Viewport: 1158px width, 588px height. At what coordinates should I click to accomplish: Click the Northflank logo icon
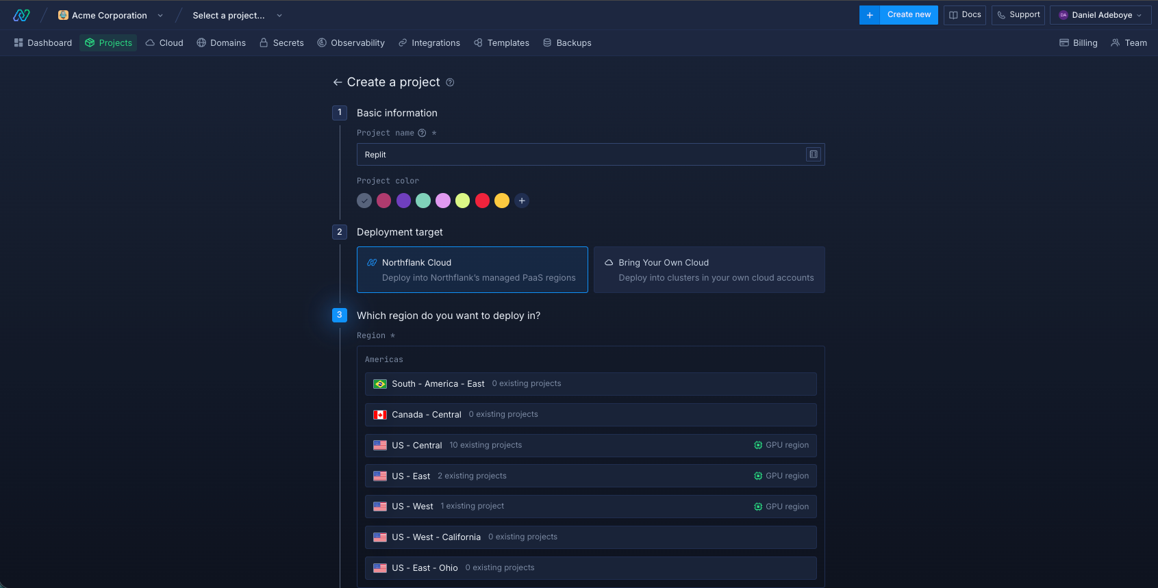pos(21,15)
